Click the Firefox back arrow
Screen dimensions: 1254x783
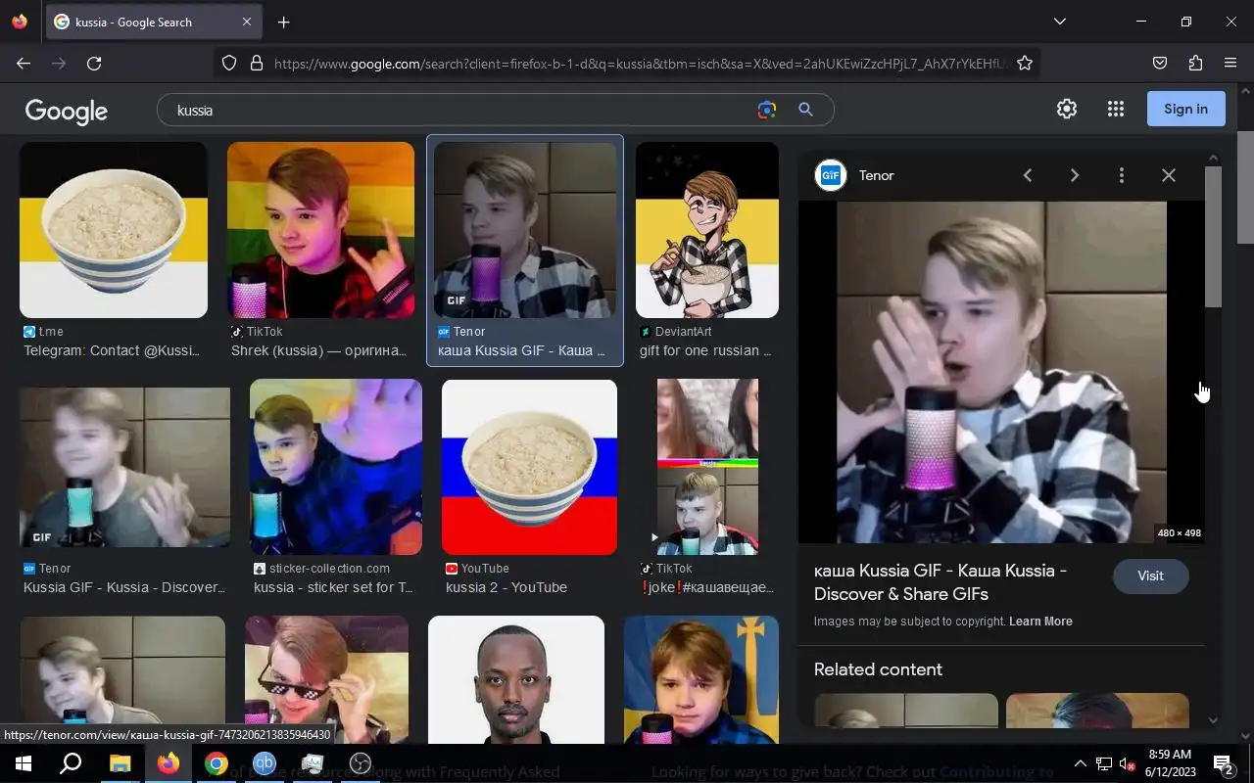(x=24, y=63)
